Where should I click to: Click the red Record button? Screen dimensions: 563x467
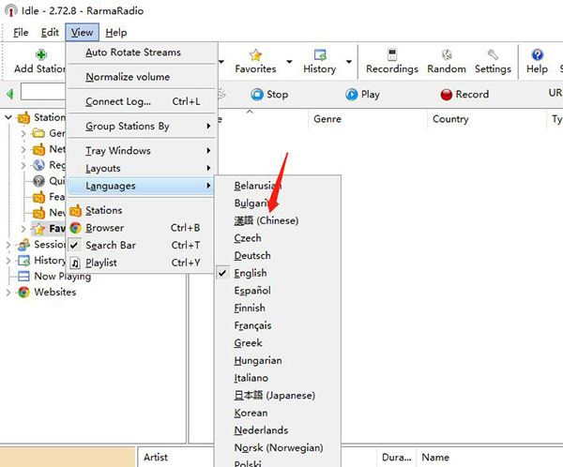(x=464, y=95)
